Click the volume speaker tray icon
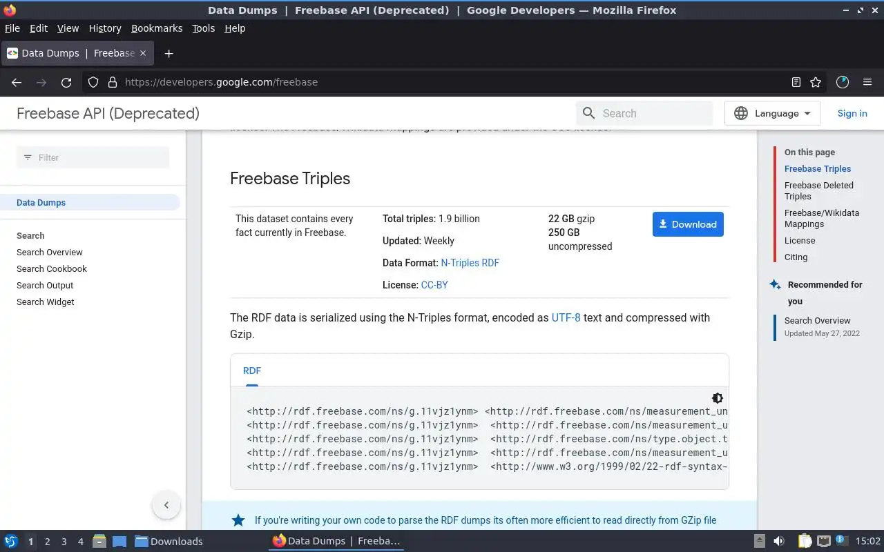Viewport: 884px width, 552px height. tap(779, 542)
